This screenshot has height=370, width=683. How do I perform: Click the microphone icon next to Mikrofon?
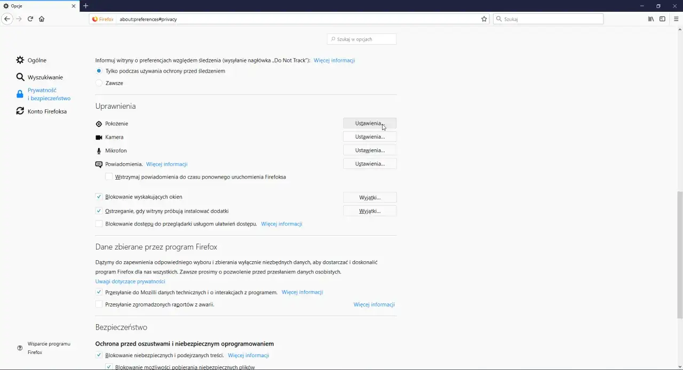tap(99, 150)
